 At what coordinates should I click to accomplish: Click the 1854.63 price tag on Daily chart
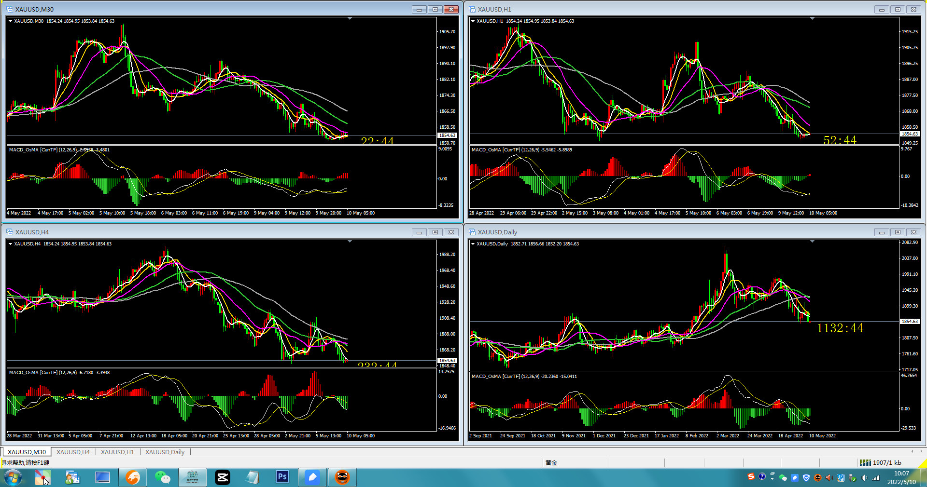point(910,322)
